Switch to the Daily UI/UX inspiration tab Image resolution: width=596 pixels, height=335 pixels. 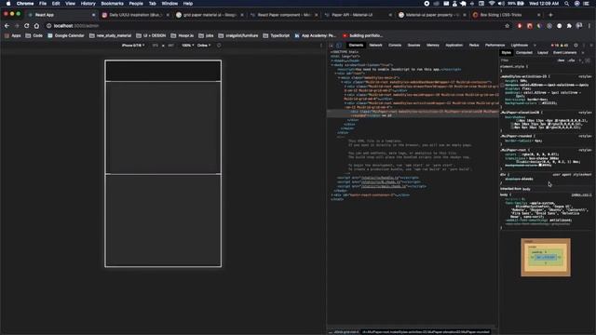click(x=135, y=15)
